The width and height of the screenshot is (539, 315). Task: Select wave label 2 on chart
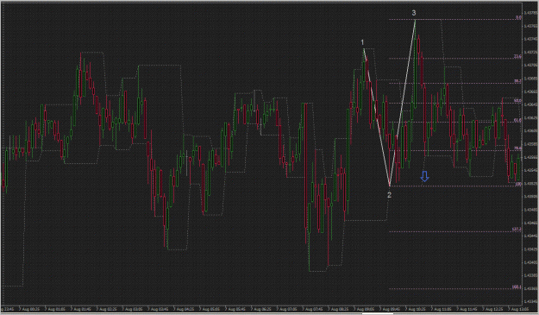pyautogui.click(x=389, y=195)
